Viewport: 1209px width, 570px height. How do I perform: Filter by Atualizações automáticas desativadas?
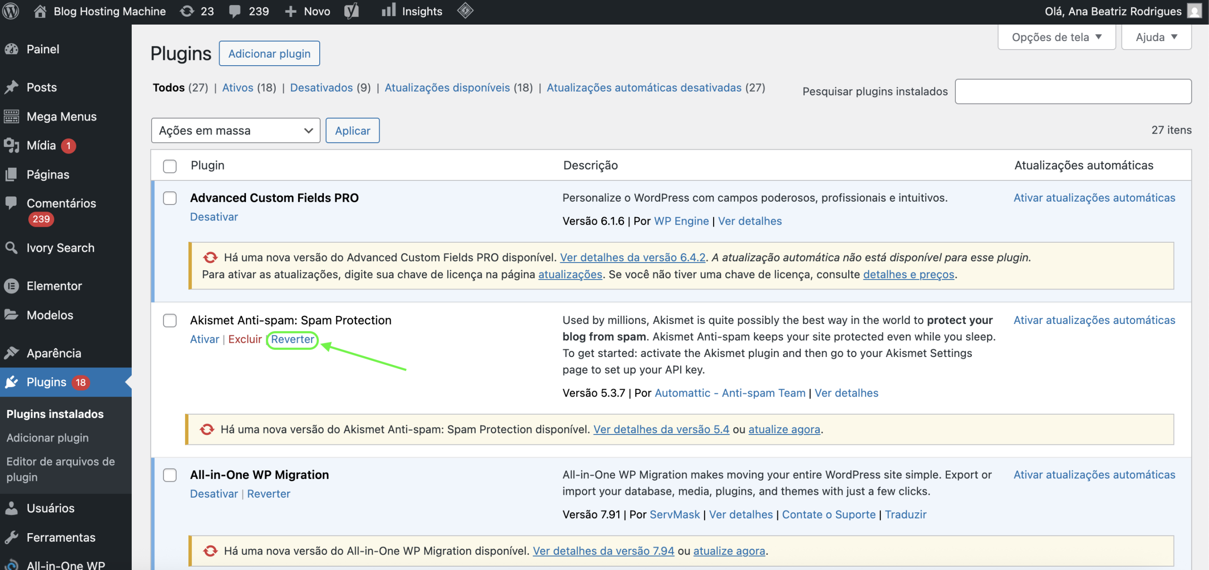tap(644, 87)
